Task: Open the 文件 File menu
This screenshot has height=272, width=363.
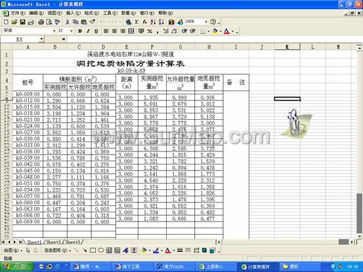Action: pyautogui.click(x=18, y=13)
